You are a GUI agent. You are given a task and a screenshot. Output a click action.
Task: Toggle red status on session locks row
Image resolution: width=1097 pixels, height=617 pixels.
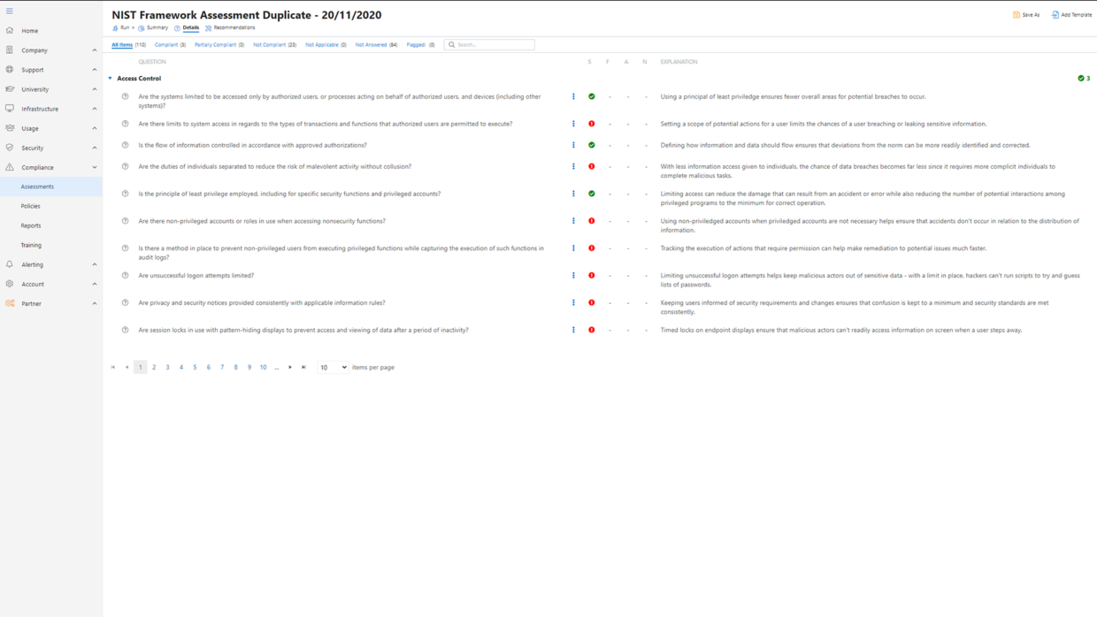[x=592, y=331]
